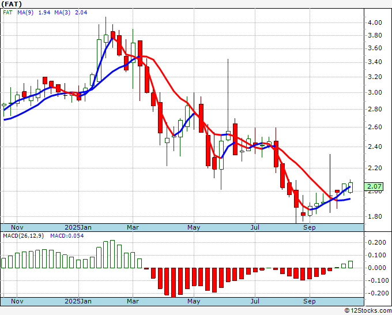The width and height of the screenshot is (392, 315).
Task: Click Nov on the price chart date axis
Action: (x=17, y=227)
